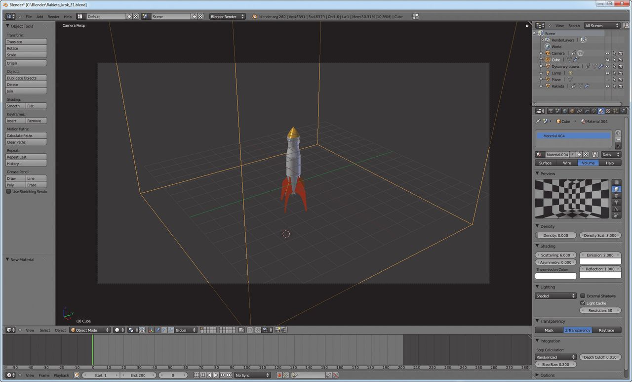Open Blender Render engine dropdown
The width and height of the screenshot is (632, 382).
pyautogui.click(x=227, y=16)
